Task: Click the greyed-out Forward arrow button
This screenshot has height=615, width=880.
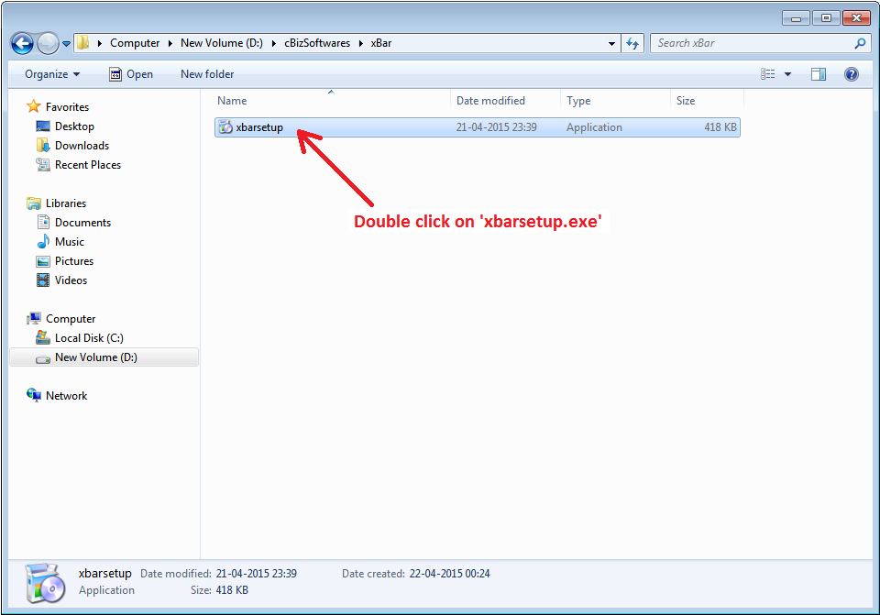Action: 49,43
